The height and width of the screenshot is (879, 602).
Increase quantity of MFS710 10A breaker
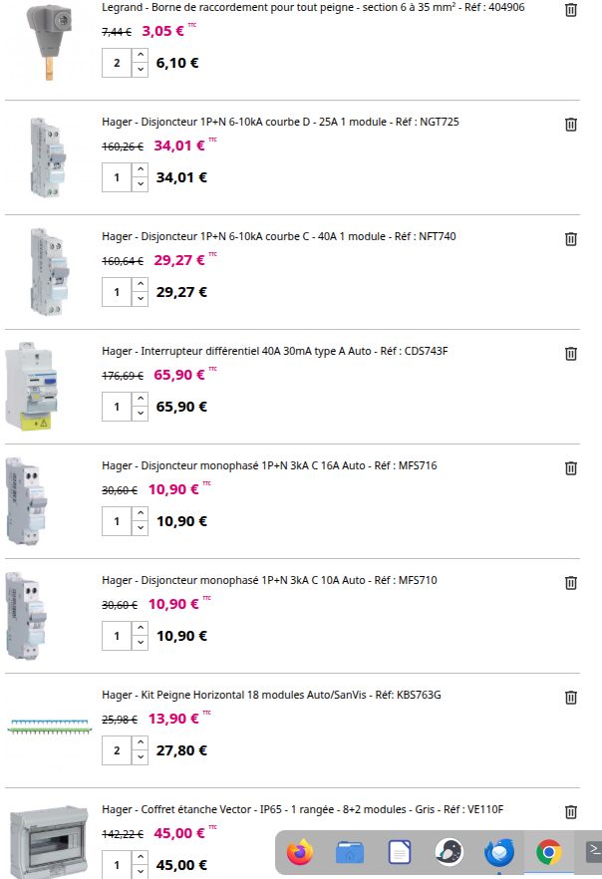pyautogui.click(x=141, y=629)
